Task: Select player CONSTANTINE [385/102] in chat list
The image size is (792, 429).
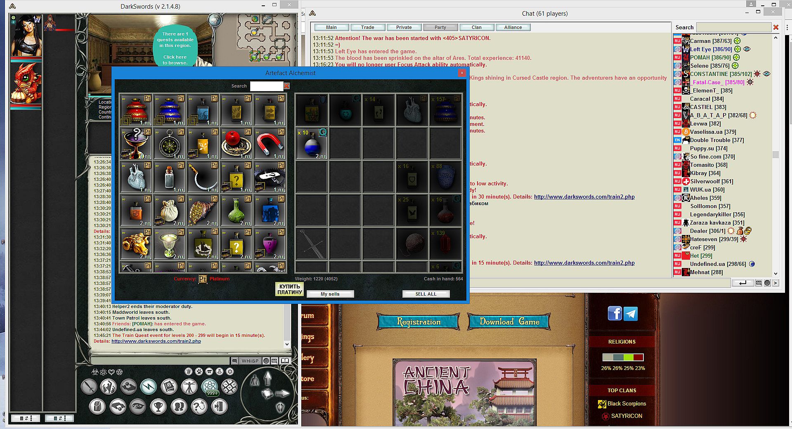Action: (x=721, y=74)
